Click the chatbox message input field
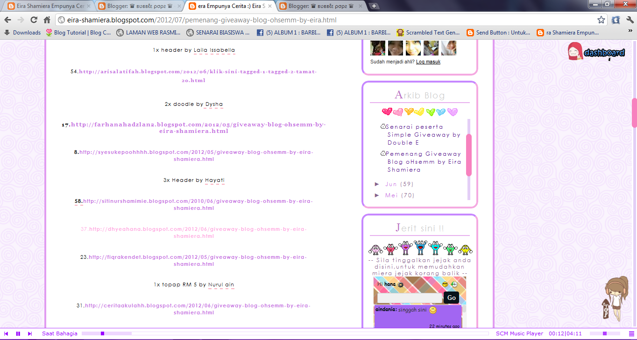 tap(410, 298)
